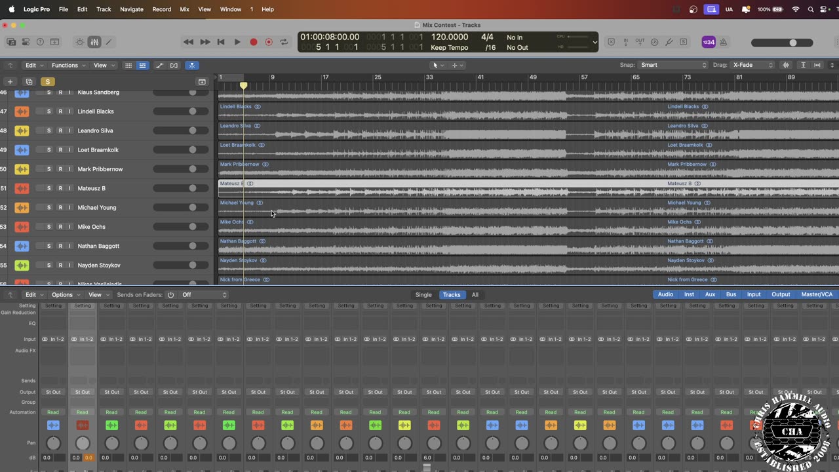The image size is (839, 472).
Task: Start recording with Record button
Action: (x=254, y=42)
